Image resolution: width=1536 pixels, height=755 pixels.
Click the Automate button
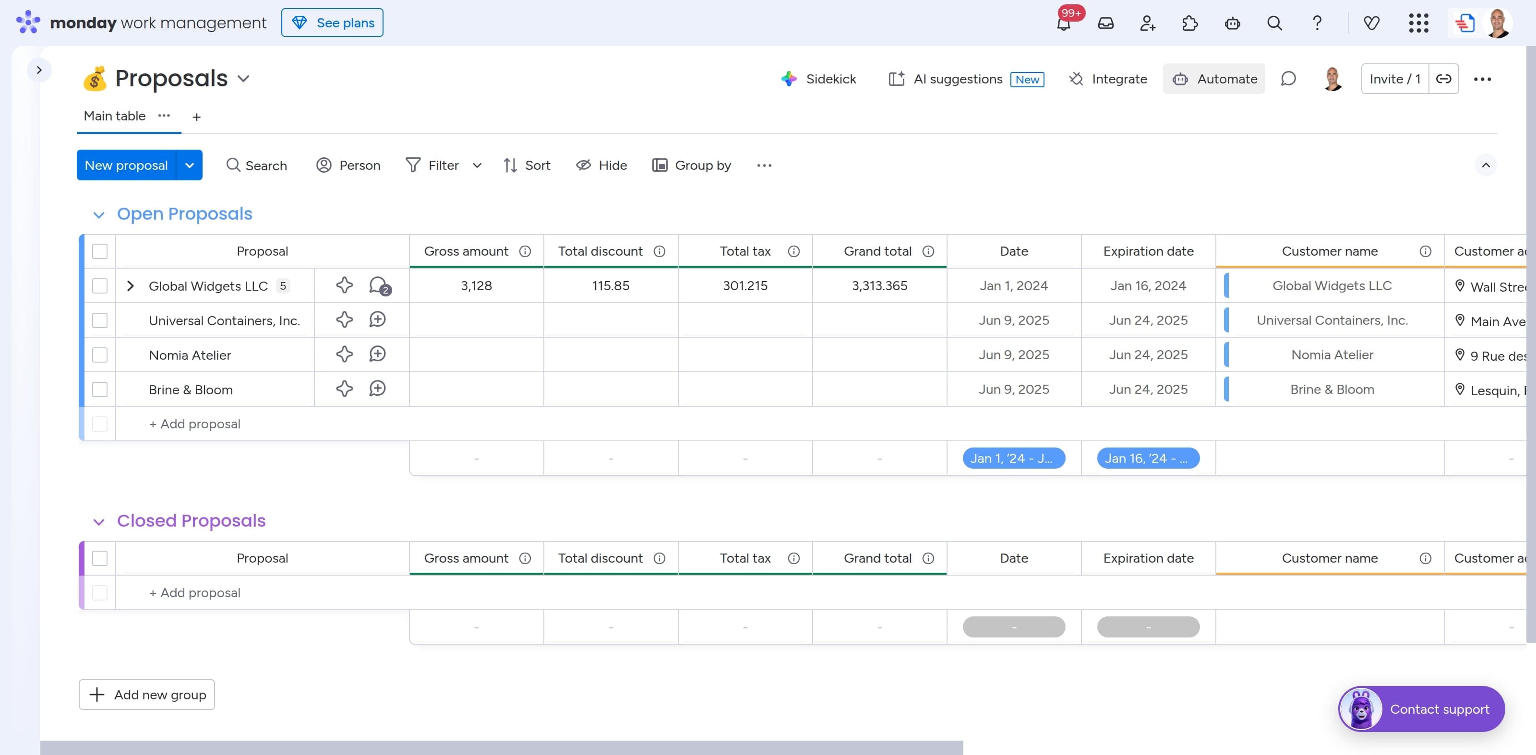click(1214, 79)
